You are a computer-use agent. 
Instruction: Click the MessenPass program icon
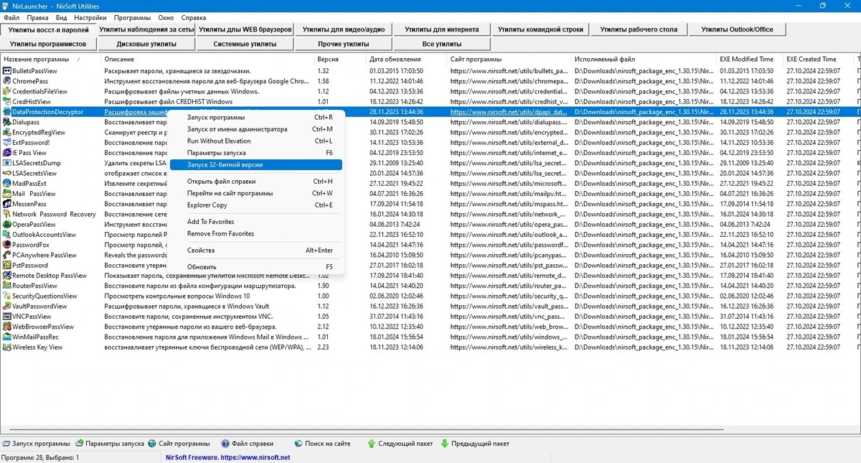pos(6,204)
